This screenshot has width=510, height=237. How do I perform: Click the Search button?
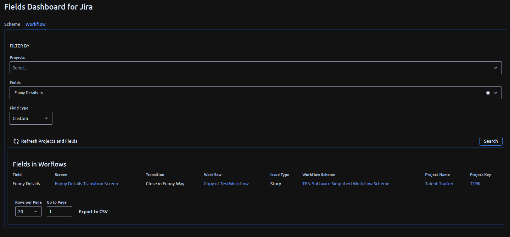click(x=491, y=141)
